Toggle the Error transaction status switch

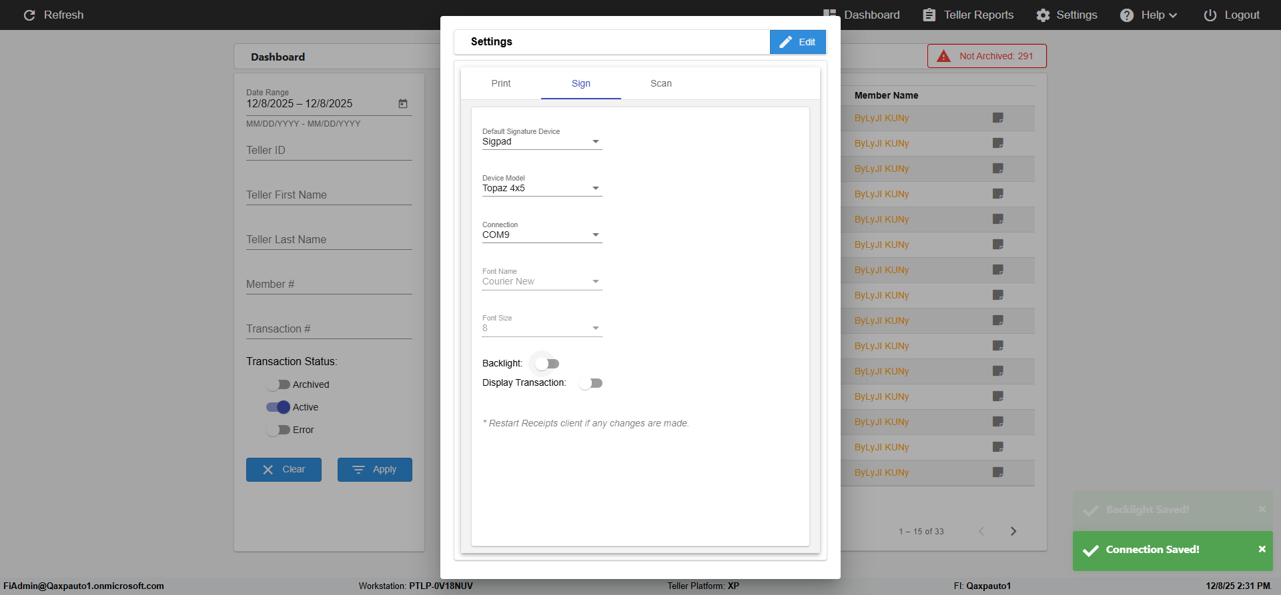coord(278,430)
